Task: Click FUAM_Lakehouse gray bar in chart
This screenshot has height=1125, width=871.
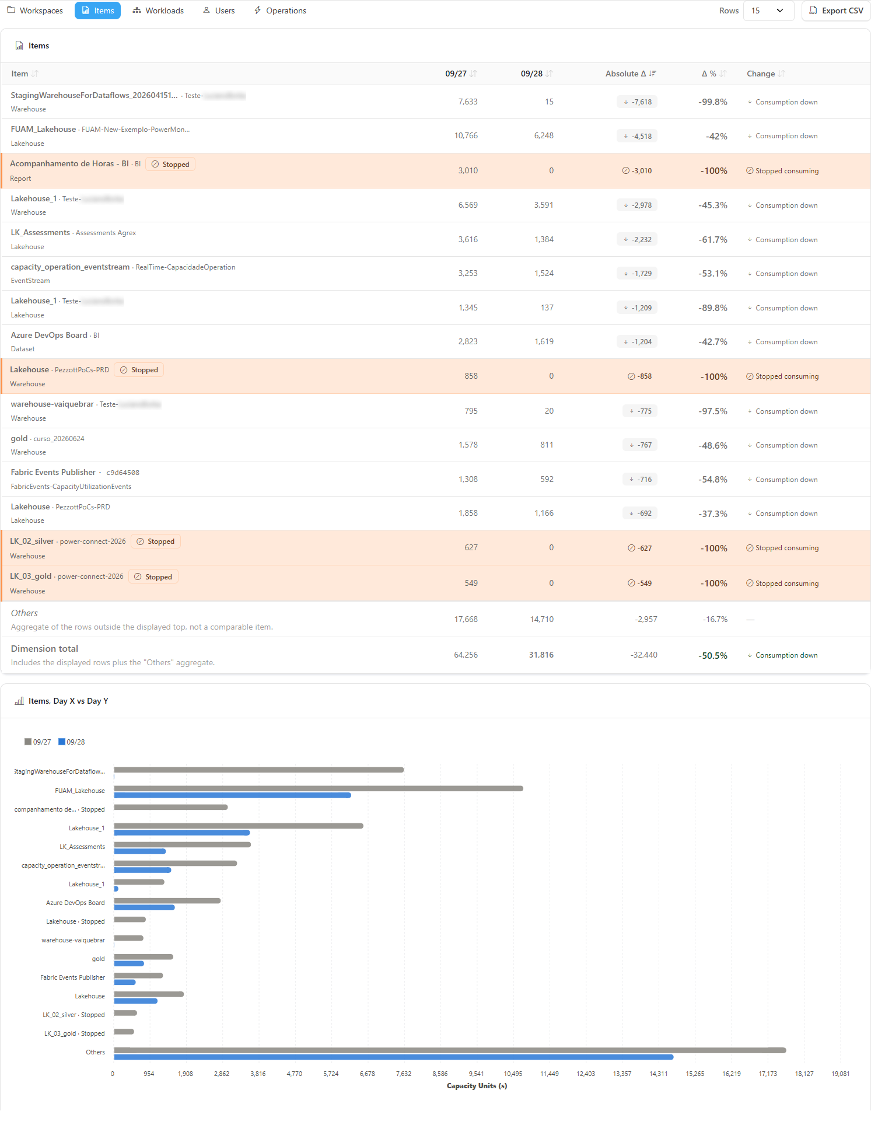Action: tap(319, 788)
